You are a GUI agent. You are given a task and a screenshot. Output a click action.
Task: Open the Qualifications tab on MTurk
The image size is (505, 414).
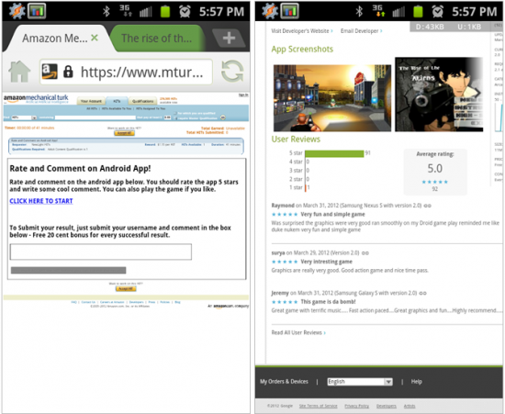click(x=142, y=101)
